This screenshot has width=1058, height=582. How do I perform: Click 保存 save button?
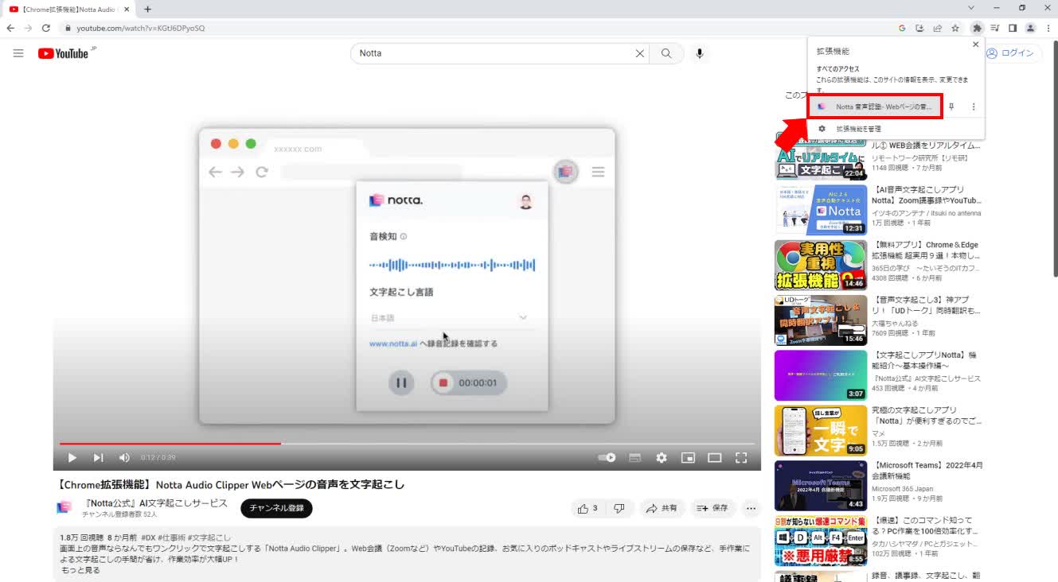pyautogui.click(x=712, y=508)
